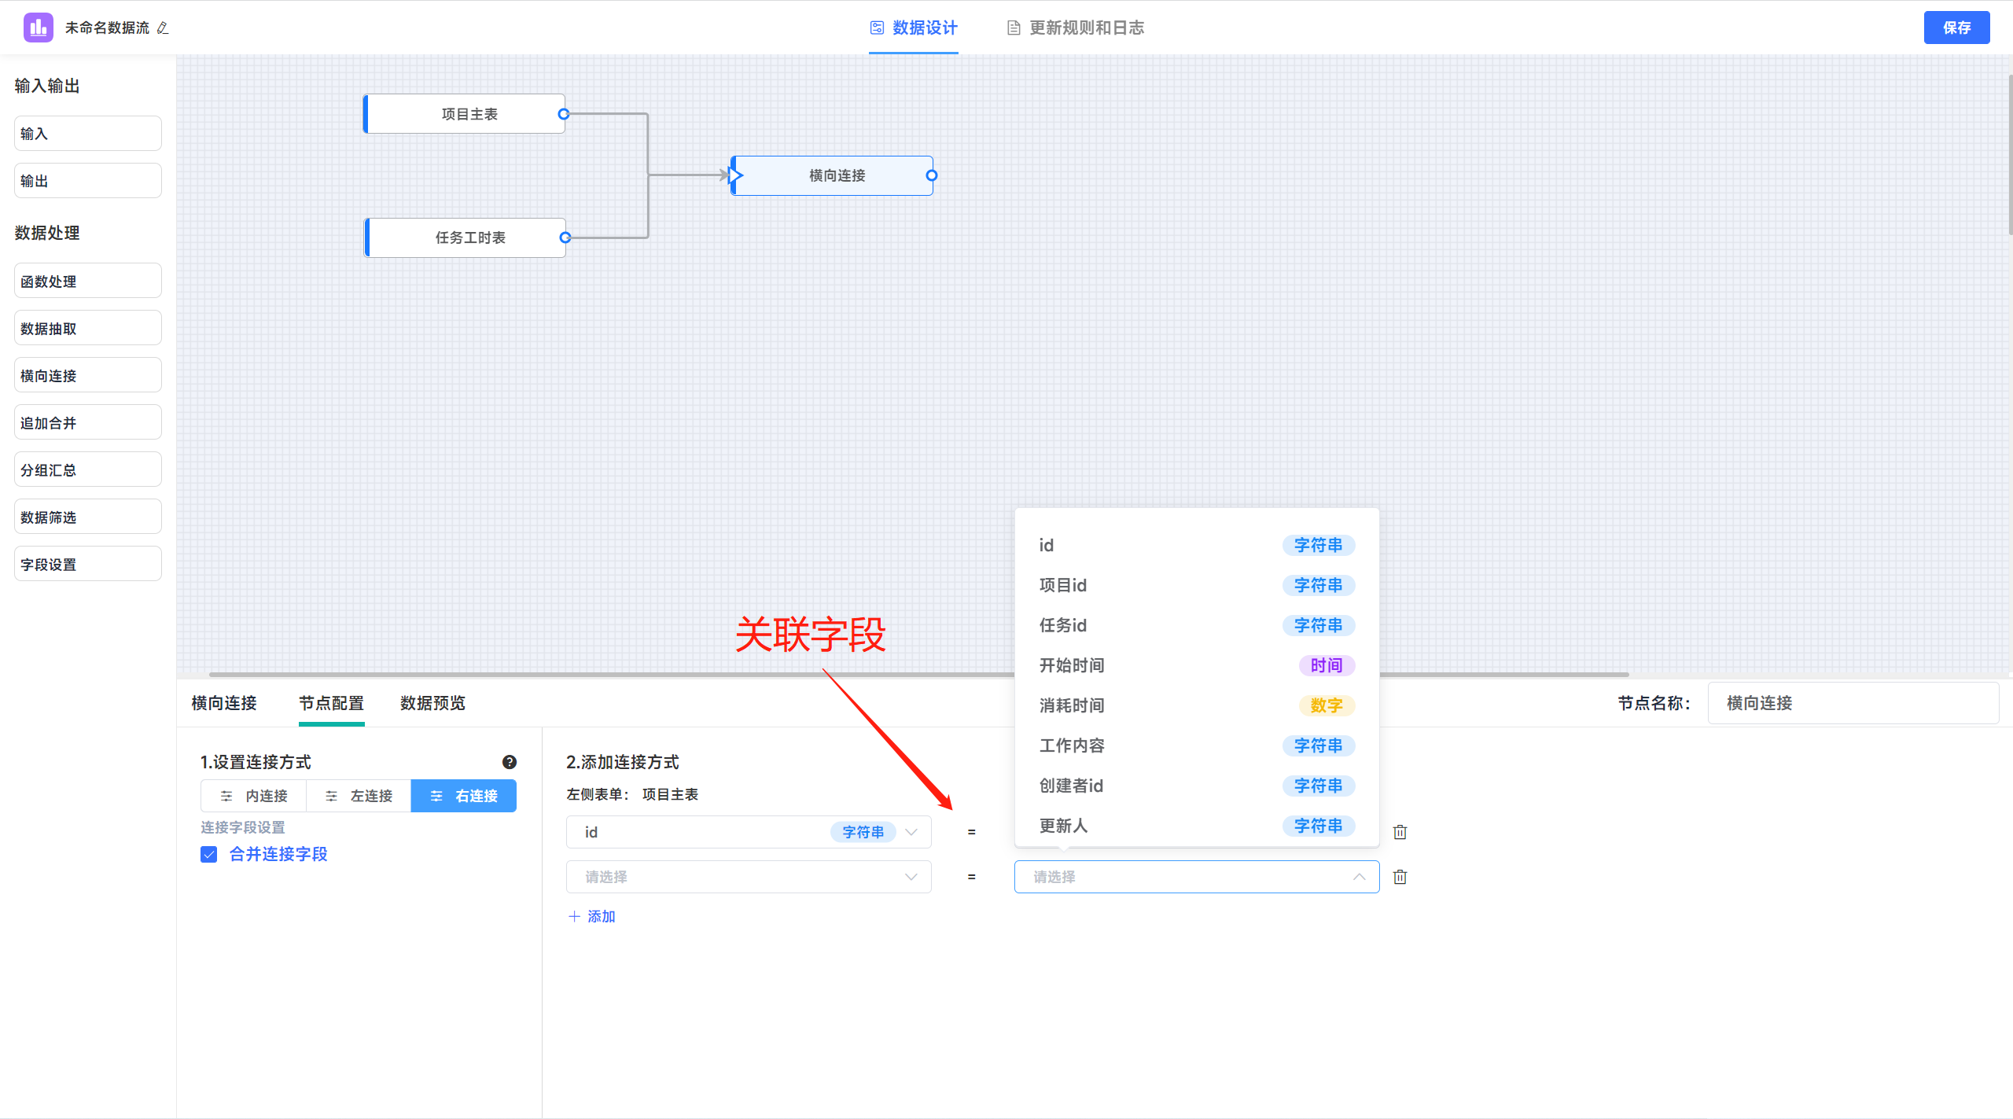Click the pencil icon to rename data flow
The image size is (2013, 1119).
point(163,28)
